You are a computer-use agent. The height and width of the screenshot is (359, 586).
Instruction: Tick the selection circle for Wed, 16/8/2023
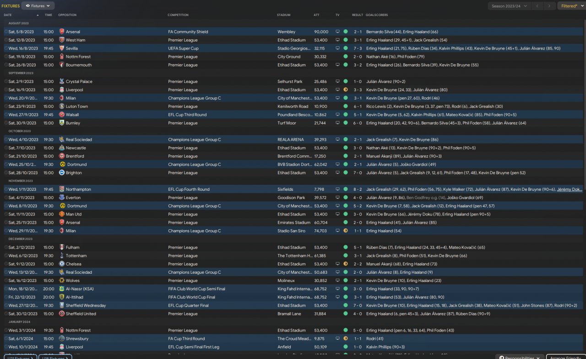6,48
